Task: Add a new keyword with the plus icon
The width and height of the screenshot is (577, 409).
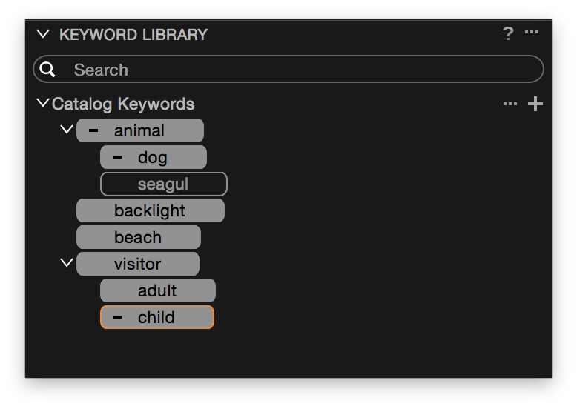Action: point(535,104)
